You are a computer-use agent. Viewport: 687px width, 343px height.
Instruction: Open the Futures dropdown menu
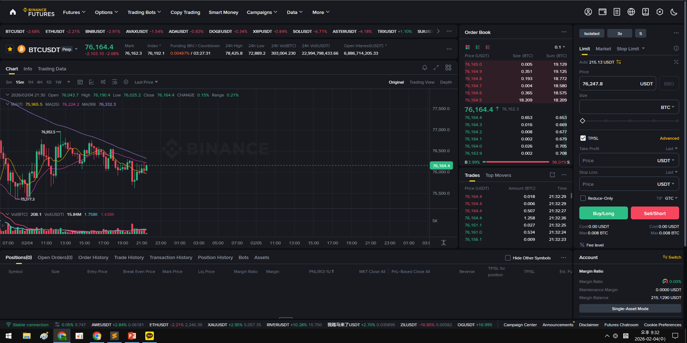[74, 12]
